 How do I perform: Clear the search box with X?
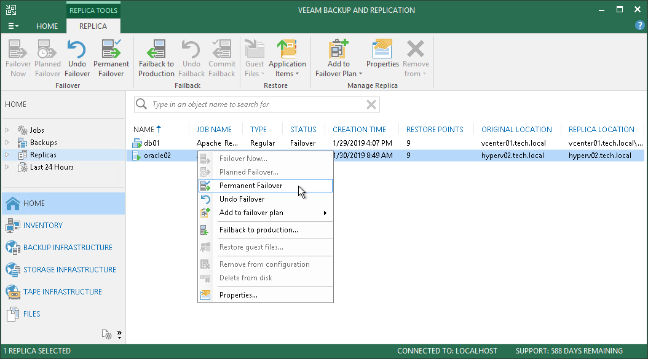tap(371, 105)
